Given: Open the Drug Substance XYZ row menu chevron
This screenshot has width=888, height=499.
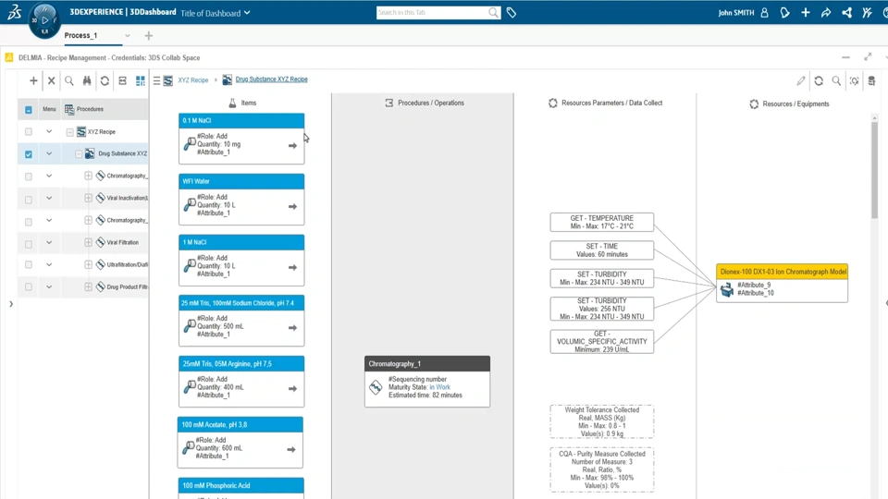Looking at the screenshot, I should pos(49,153).
